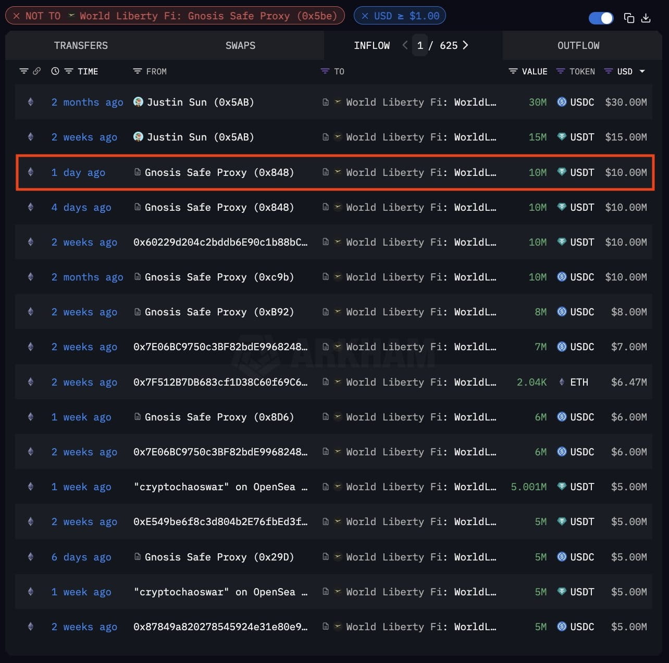Click the $8.00M USD amount

(629, 312)
